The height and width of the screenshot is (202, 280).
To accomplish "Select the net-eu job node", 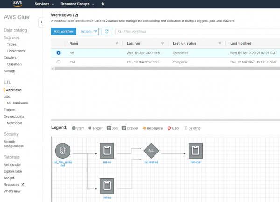I will click(x=107, y=151).
